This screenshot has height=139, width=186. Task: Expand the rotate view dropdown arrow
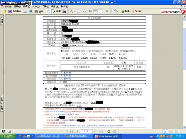point(118,11)
